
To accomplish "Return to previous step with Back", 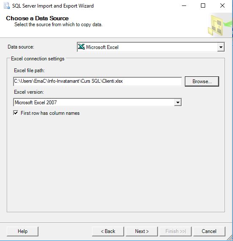I will (108, 231).
